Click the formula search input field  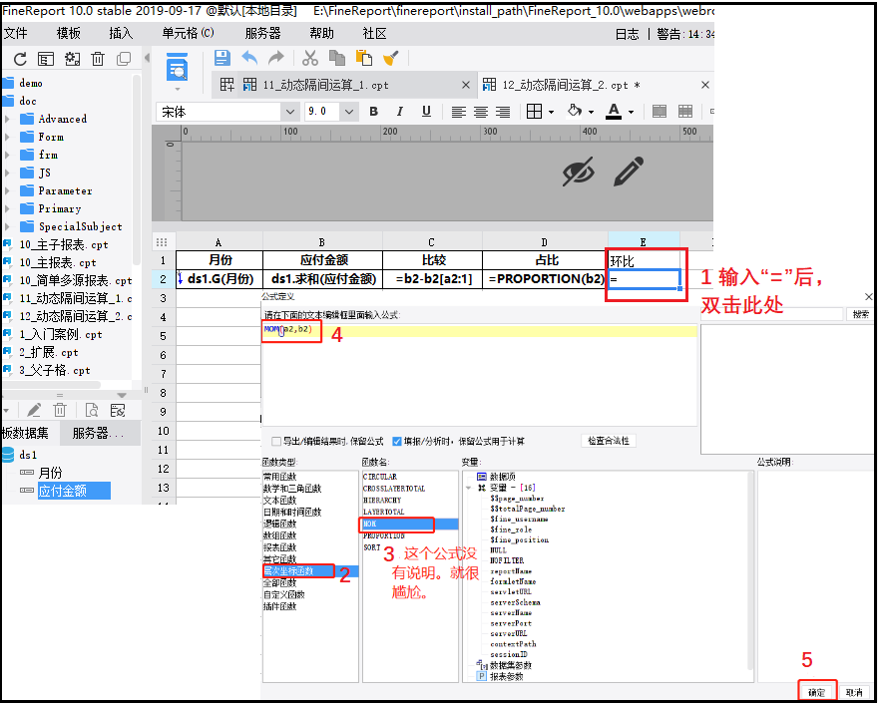tap(772, 314)
